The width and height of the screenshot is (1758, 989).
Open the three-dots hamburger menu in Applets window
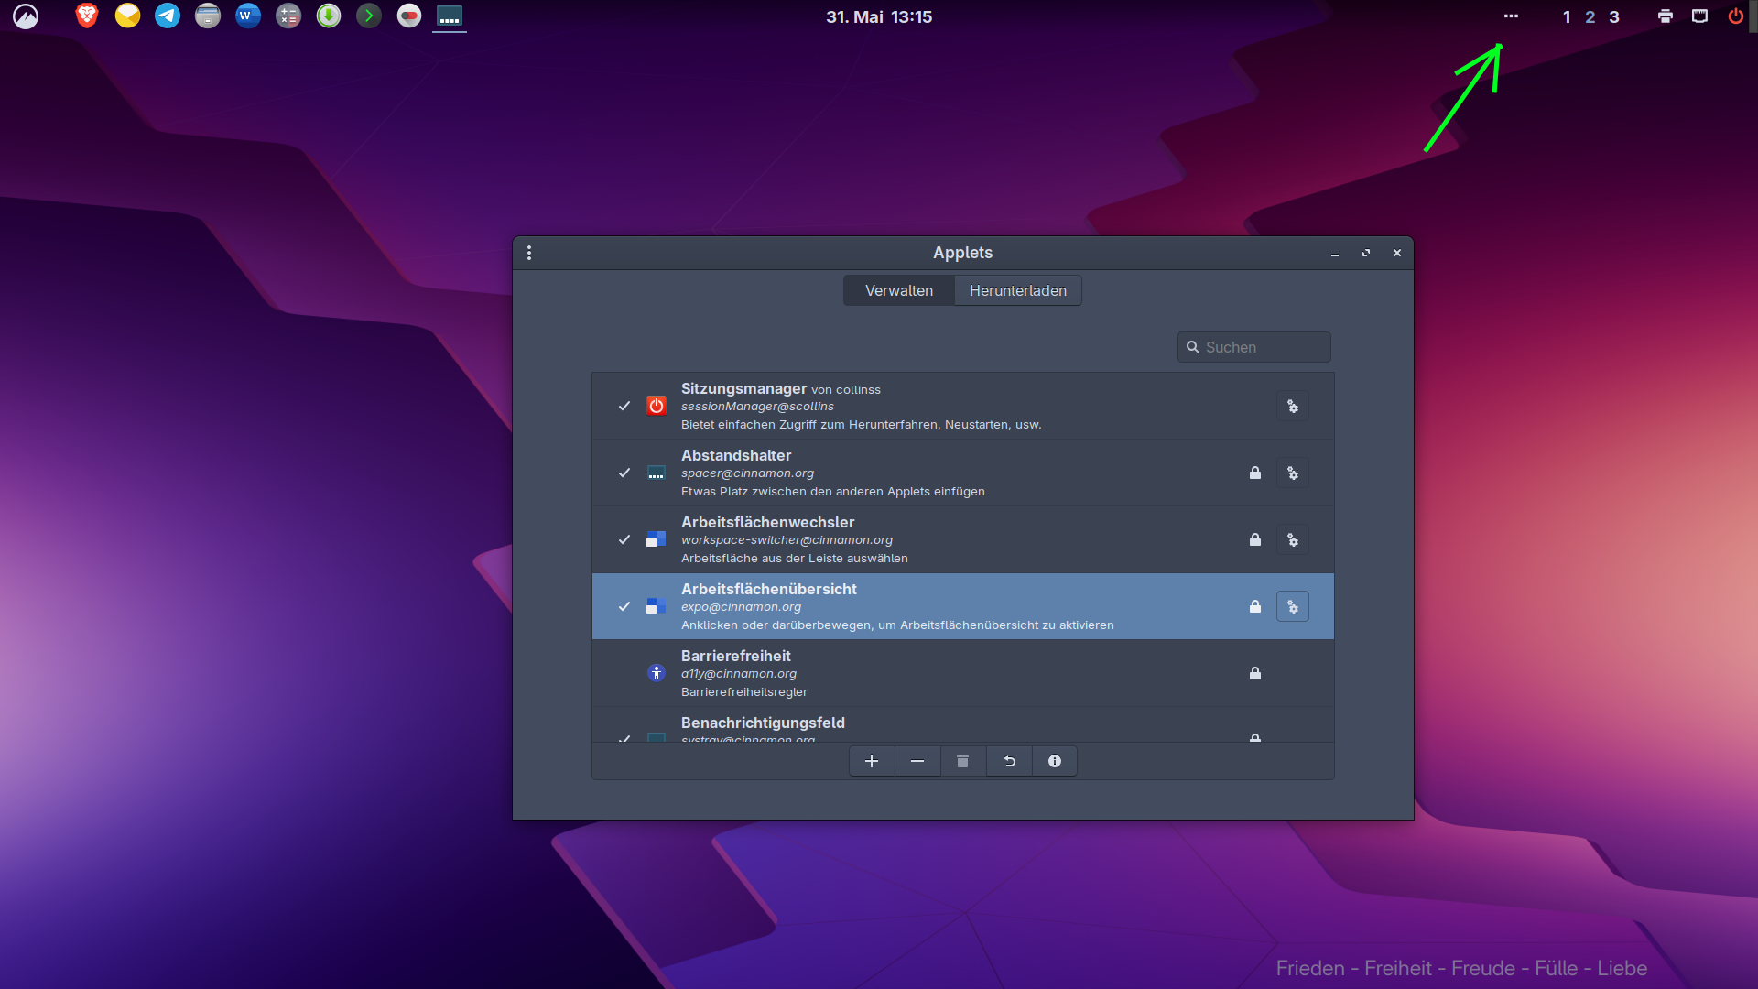pos(529,253)
